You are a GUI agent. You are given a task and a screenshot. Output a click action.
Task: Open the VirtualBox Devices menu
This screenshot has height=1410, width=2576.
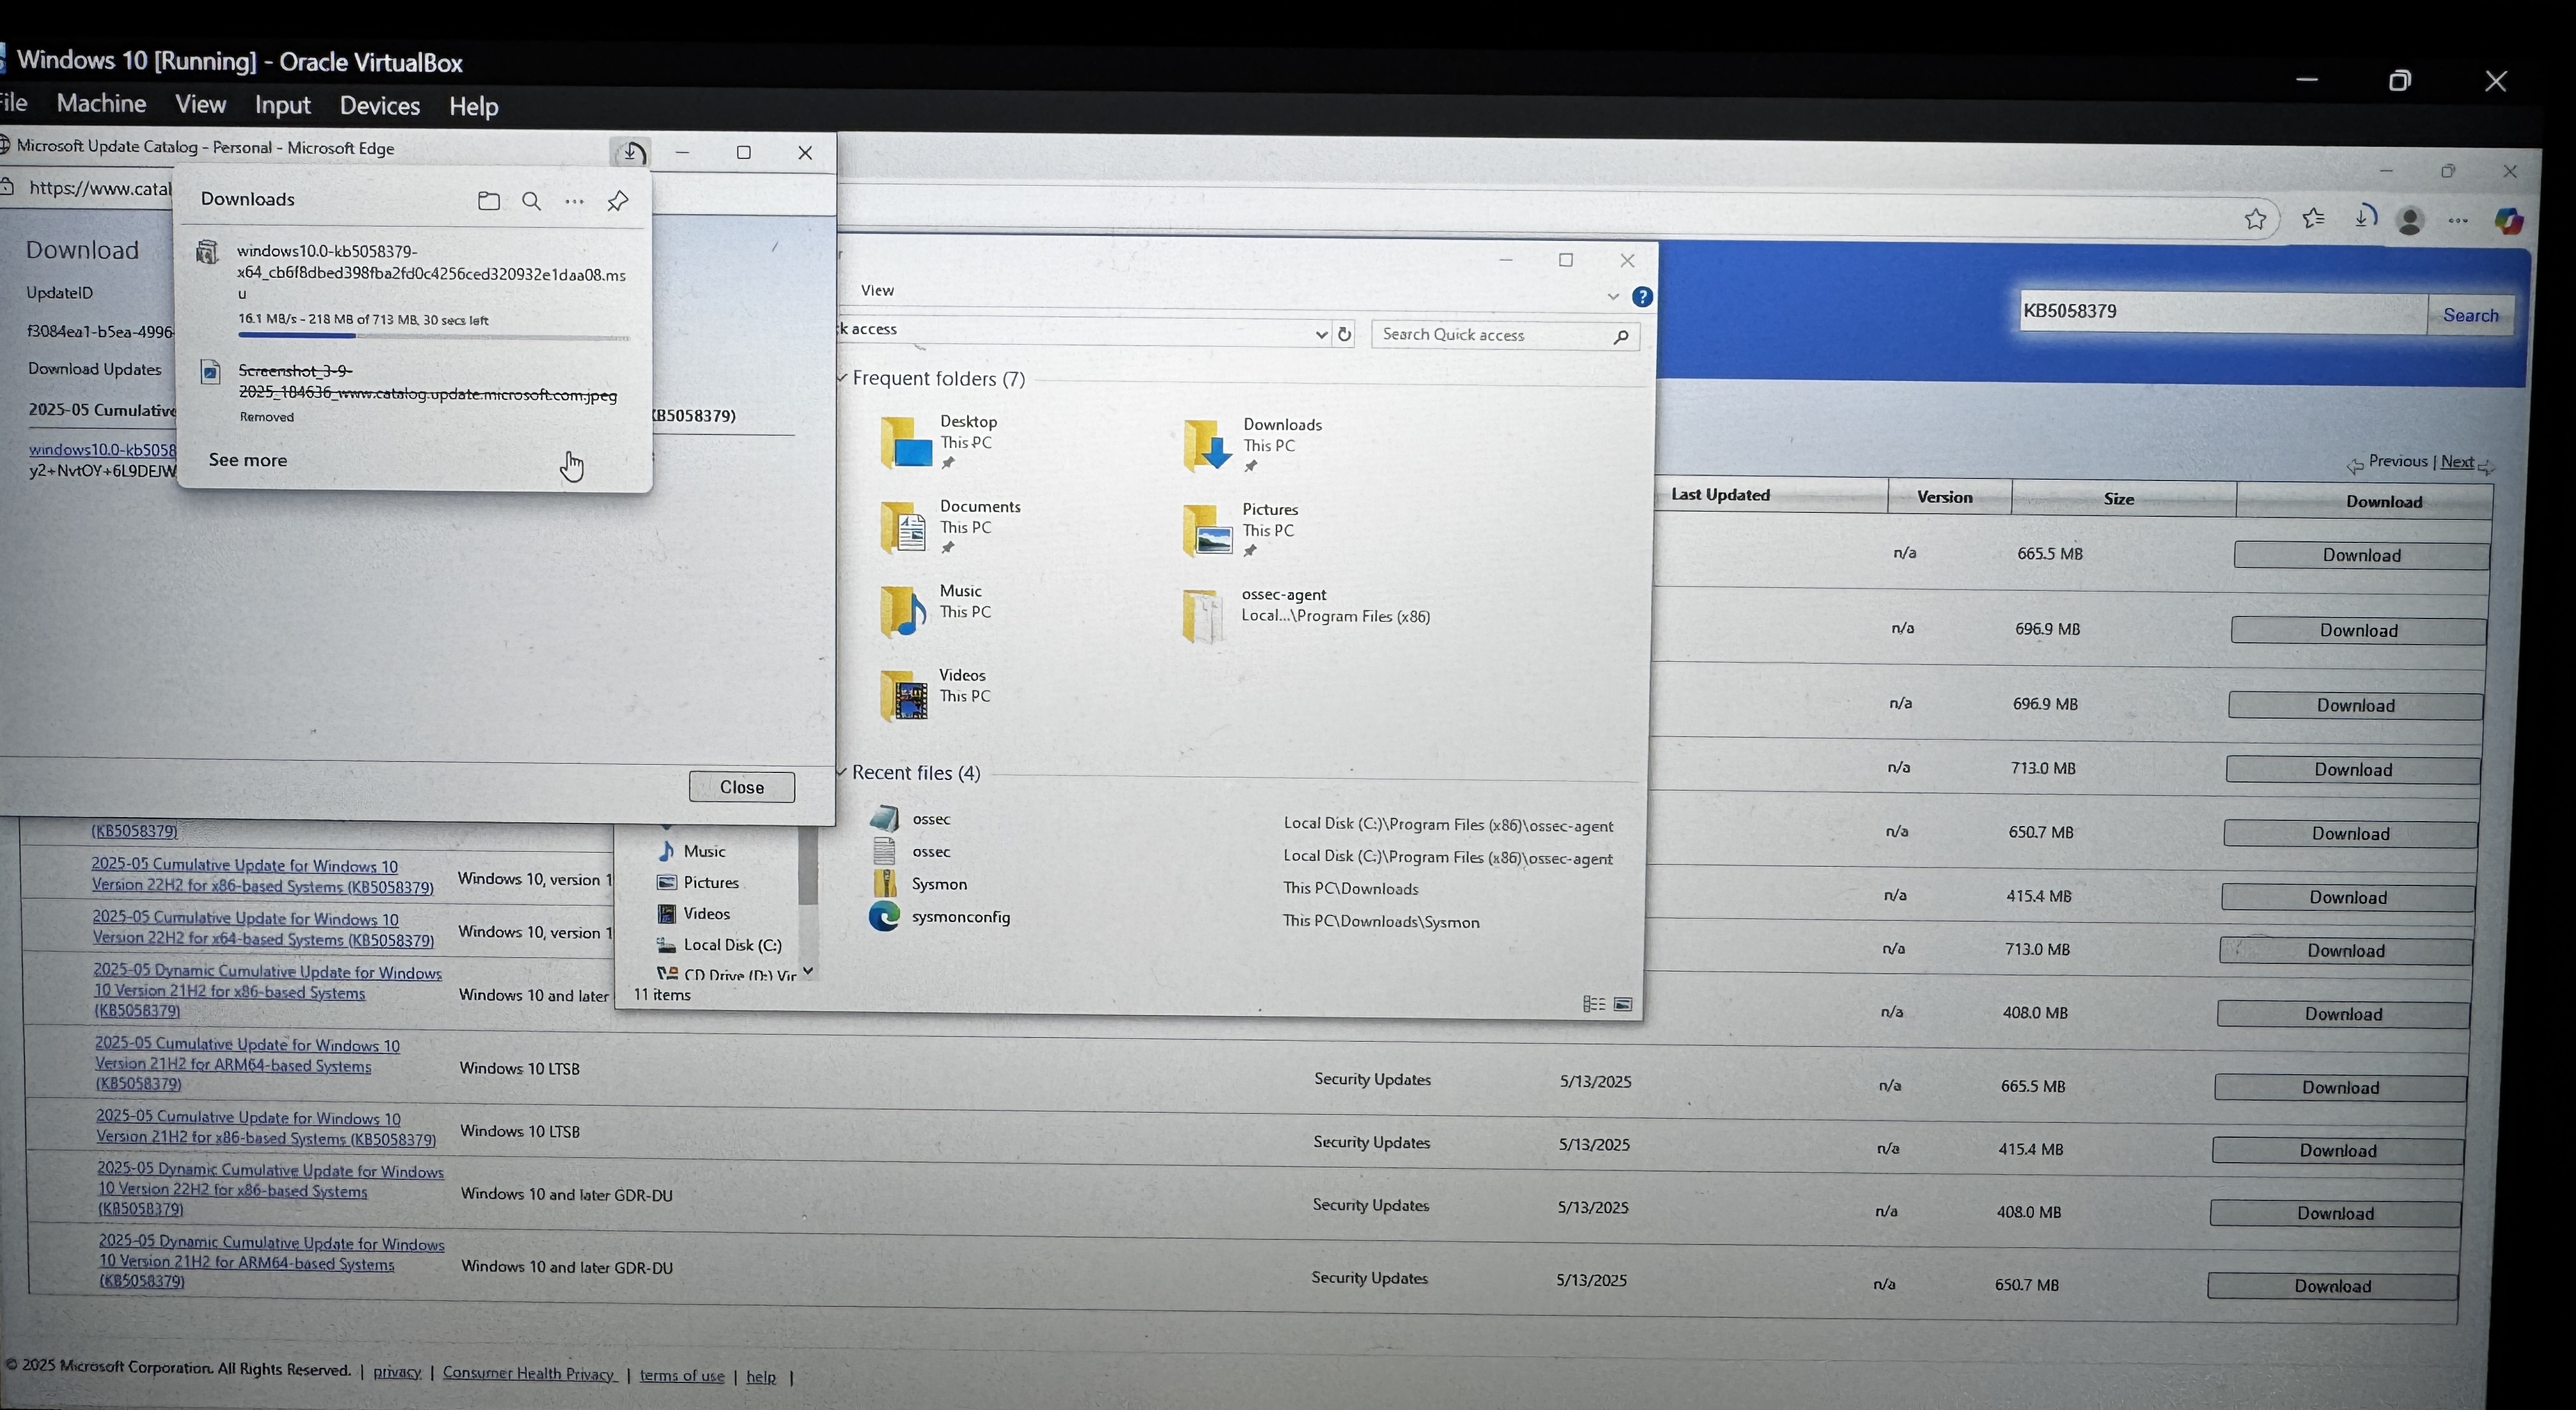(x=379, y=106)
